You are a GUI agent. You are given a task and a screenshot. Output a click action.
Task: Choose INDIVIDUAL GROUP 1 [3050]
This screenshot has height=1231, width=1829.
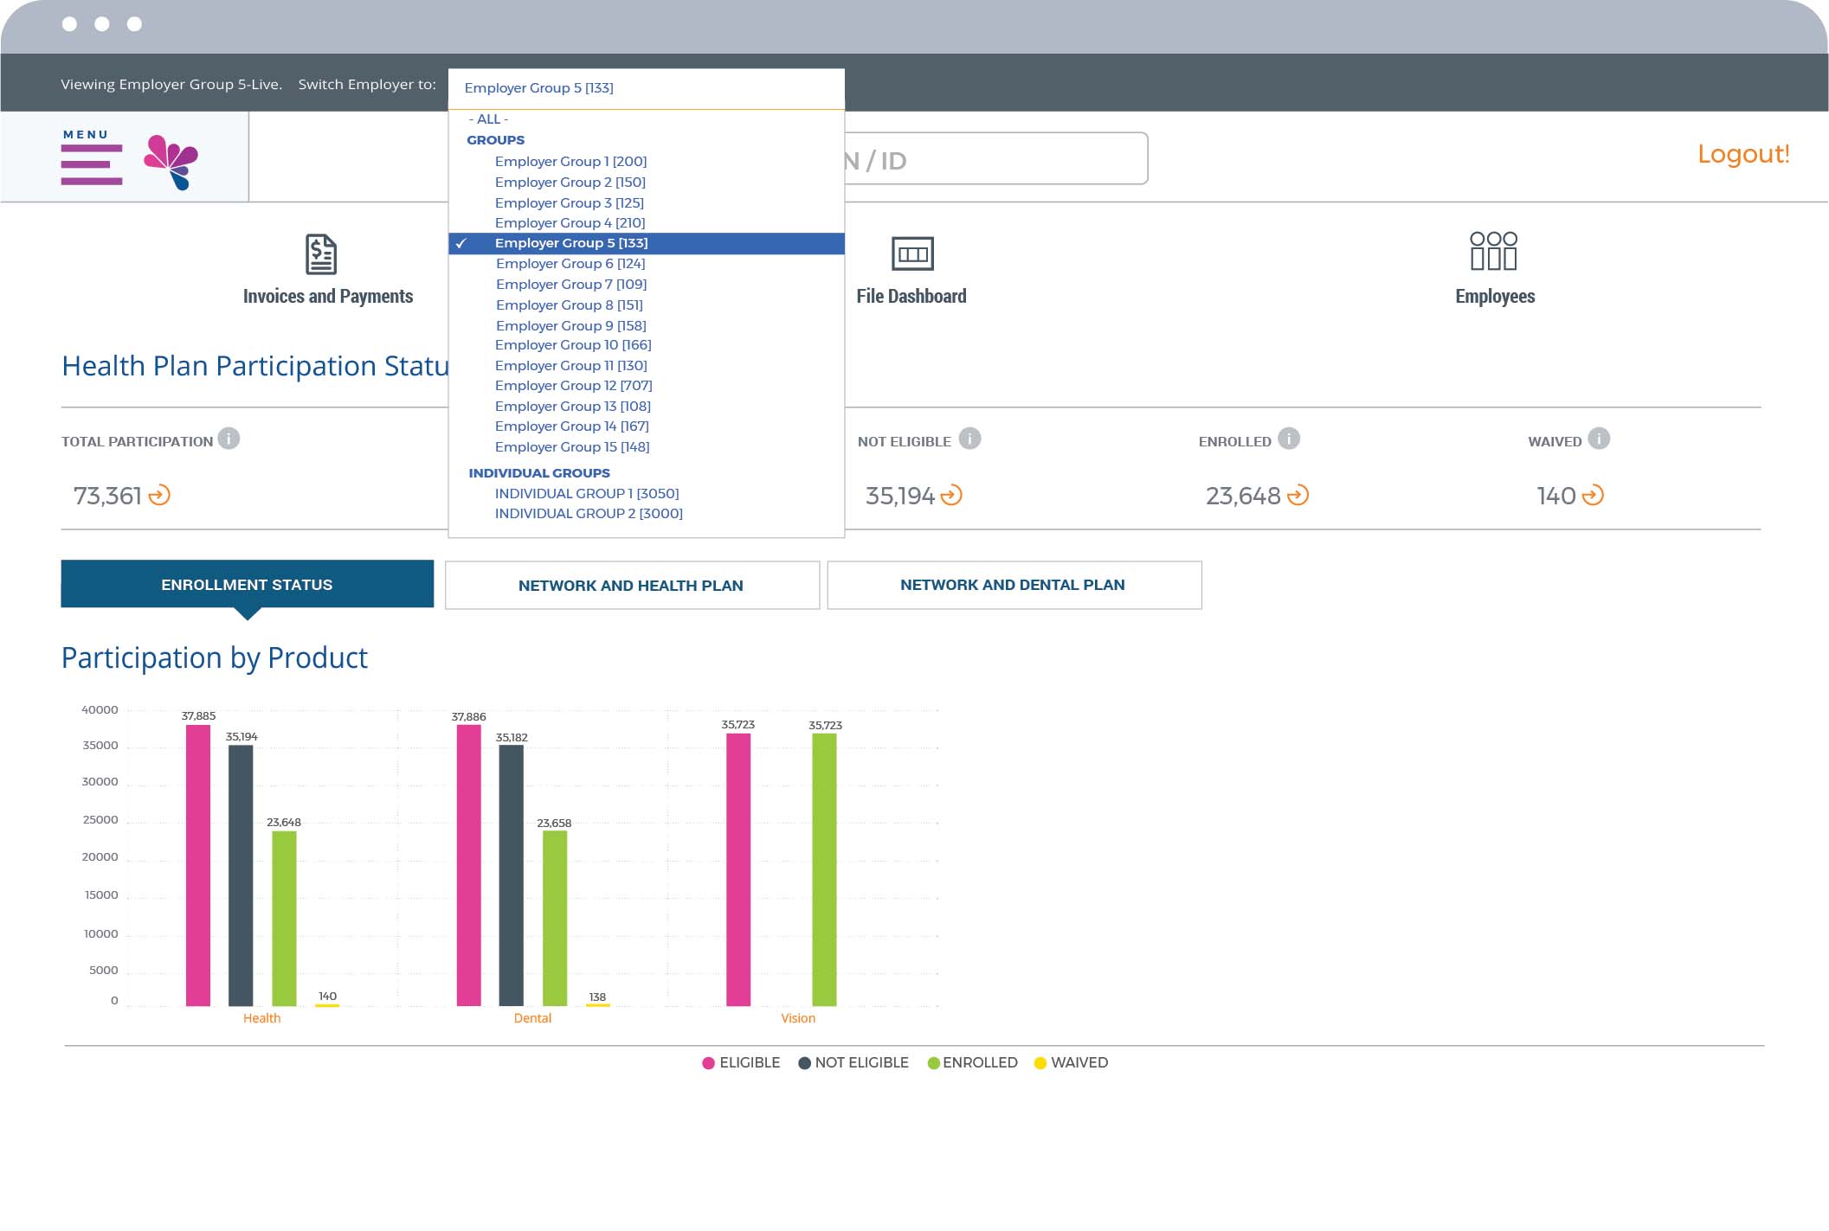[x=586, y=493]
